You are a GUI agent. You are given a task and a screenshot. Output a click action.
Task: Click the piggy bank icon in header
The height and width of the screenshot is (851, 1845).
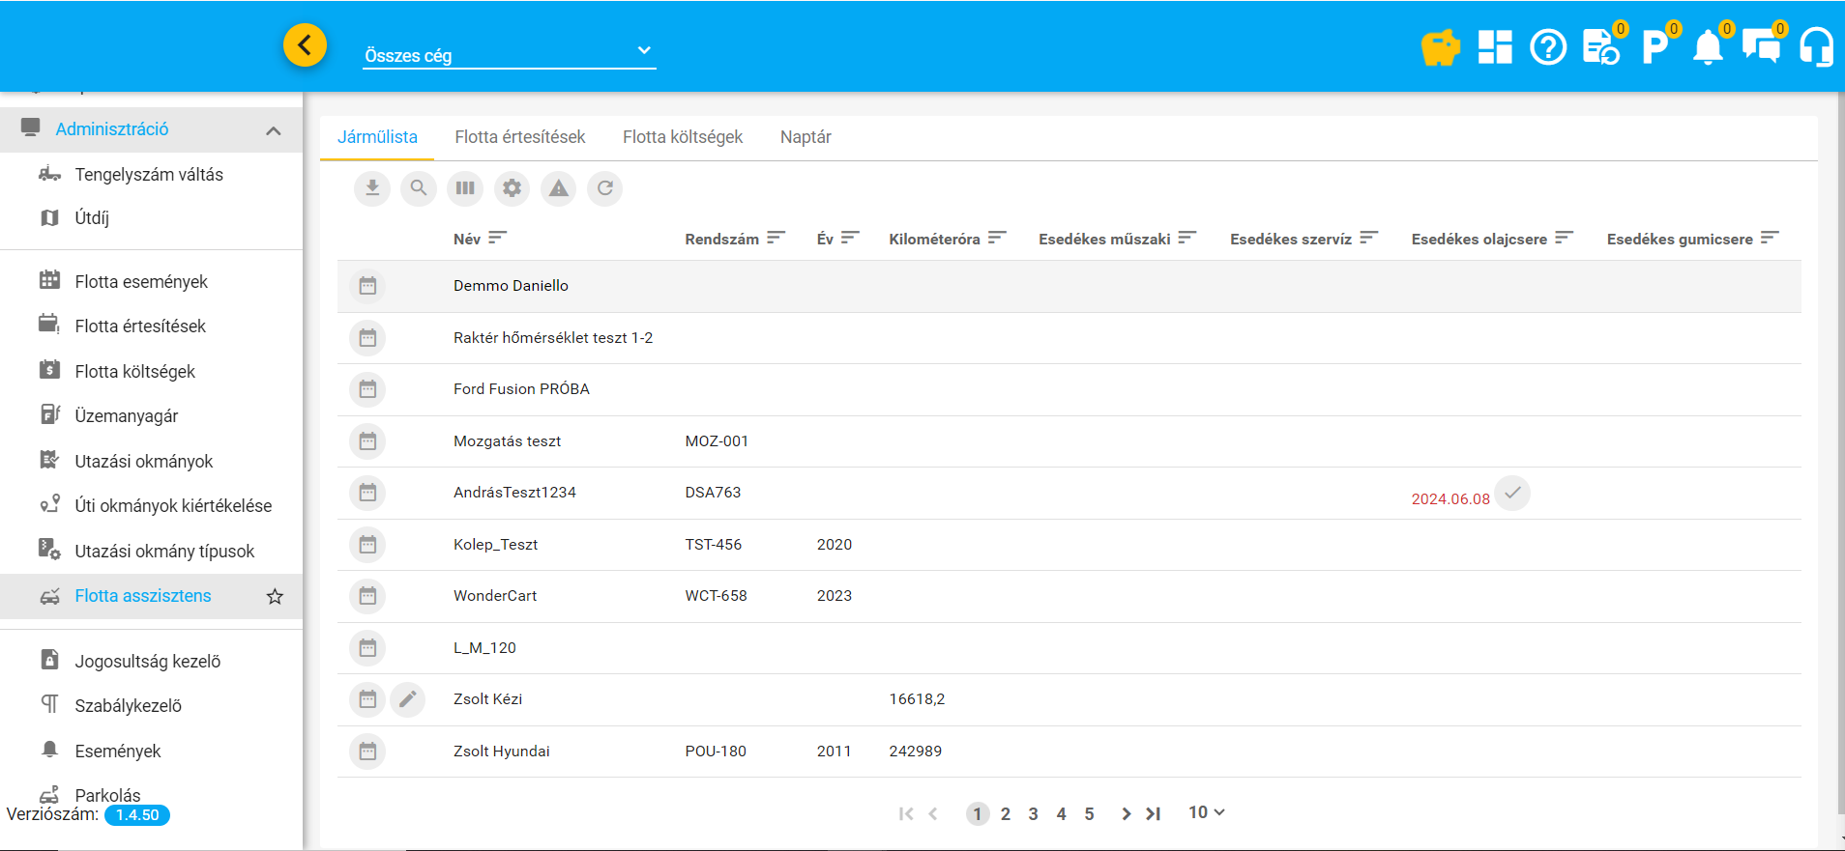point(1440,46)
